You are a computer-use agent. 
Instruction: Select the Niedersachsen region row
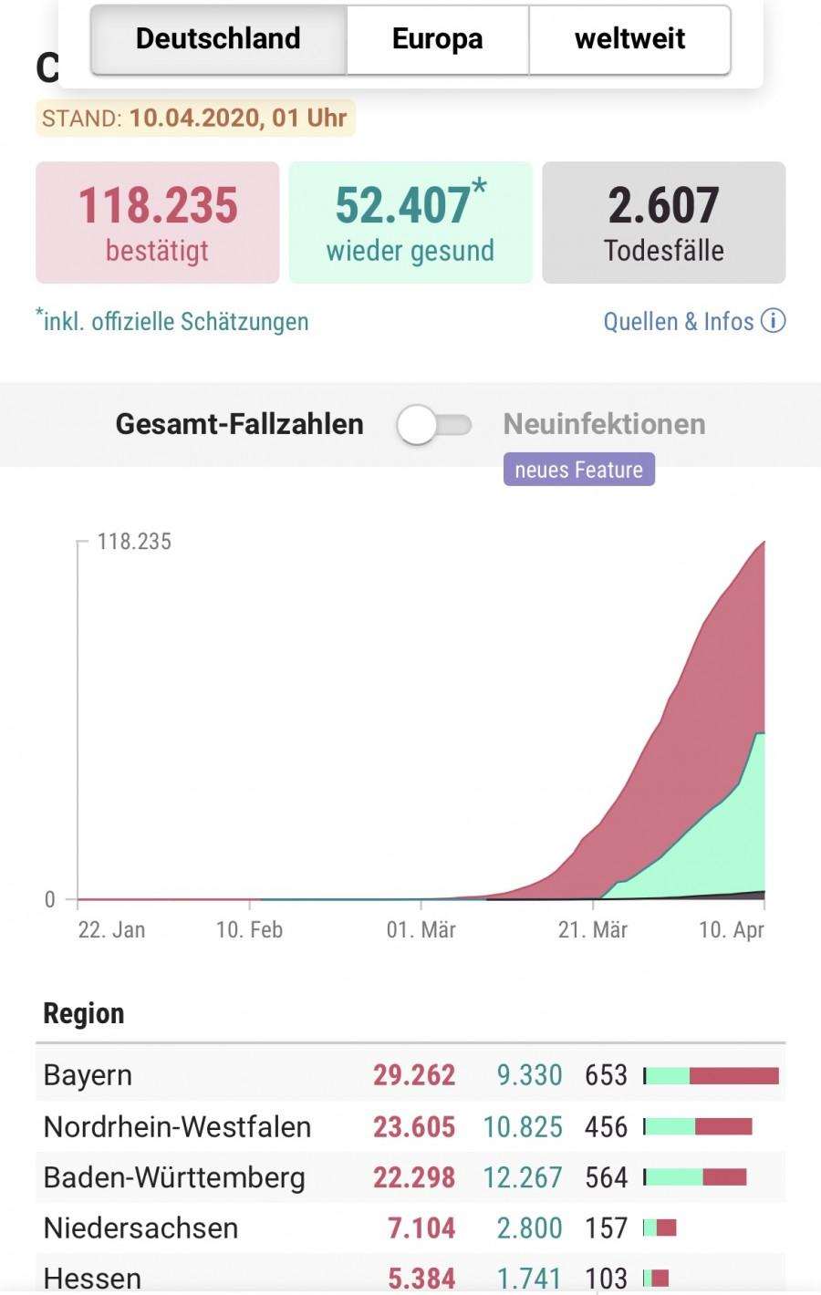[x=410, y=1228]
